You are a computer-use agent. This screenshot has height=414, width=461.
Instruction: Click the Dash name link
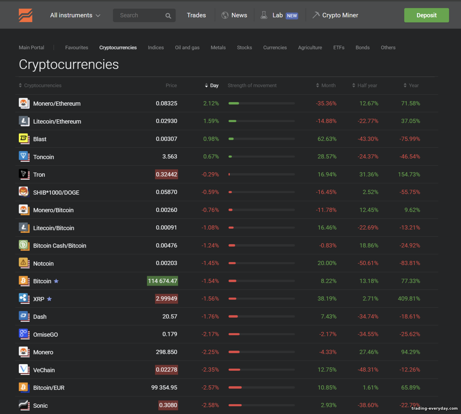(40, 317)
